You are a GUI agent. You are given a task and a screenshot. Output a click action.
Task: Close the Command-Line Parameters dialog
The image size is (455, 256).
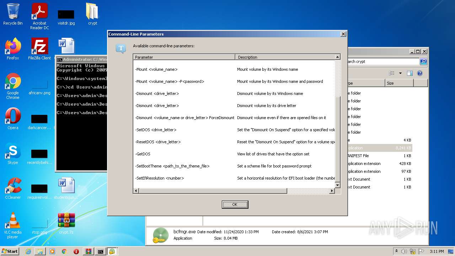(x=343, y=34)
